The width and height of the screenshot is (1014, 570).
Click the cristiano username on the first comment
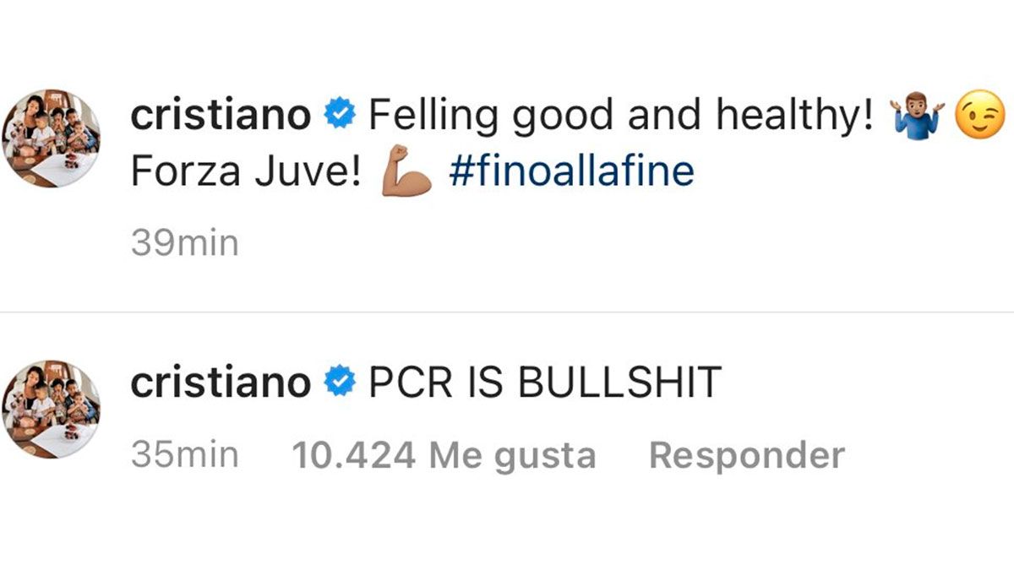click(221, 114)
